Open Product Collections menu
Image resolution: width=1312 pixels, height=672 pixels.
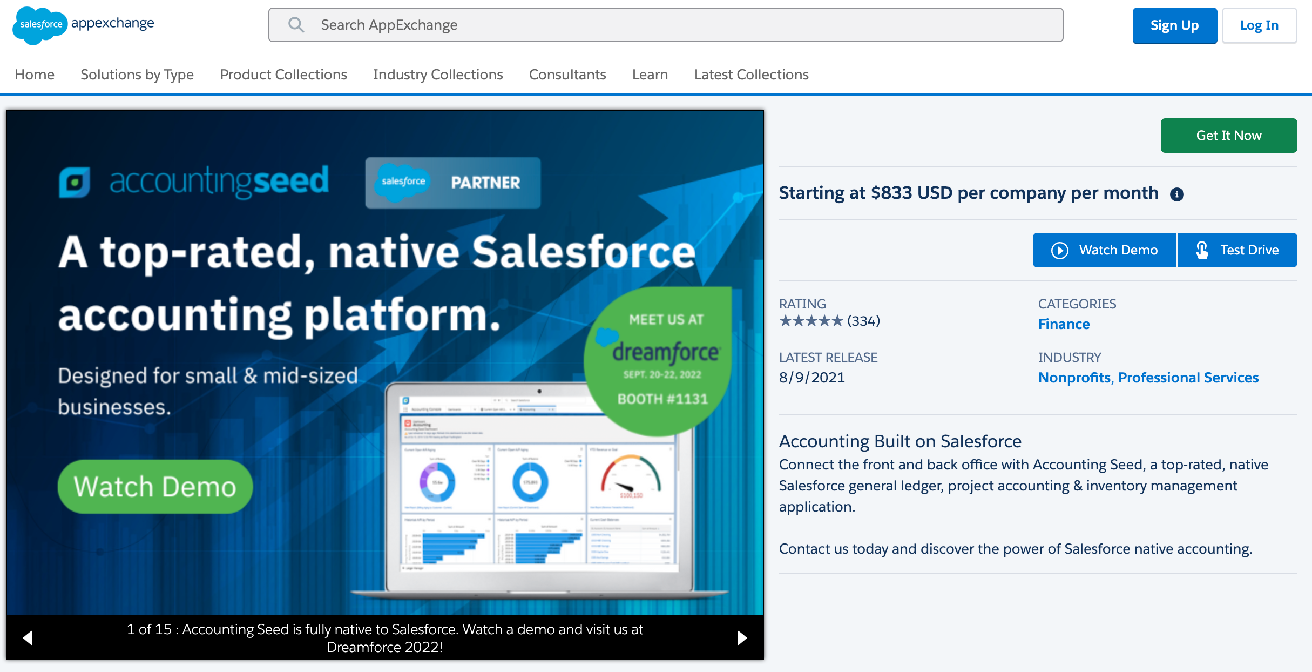coord(283,75)
